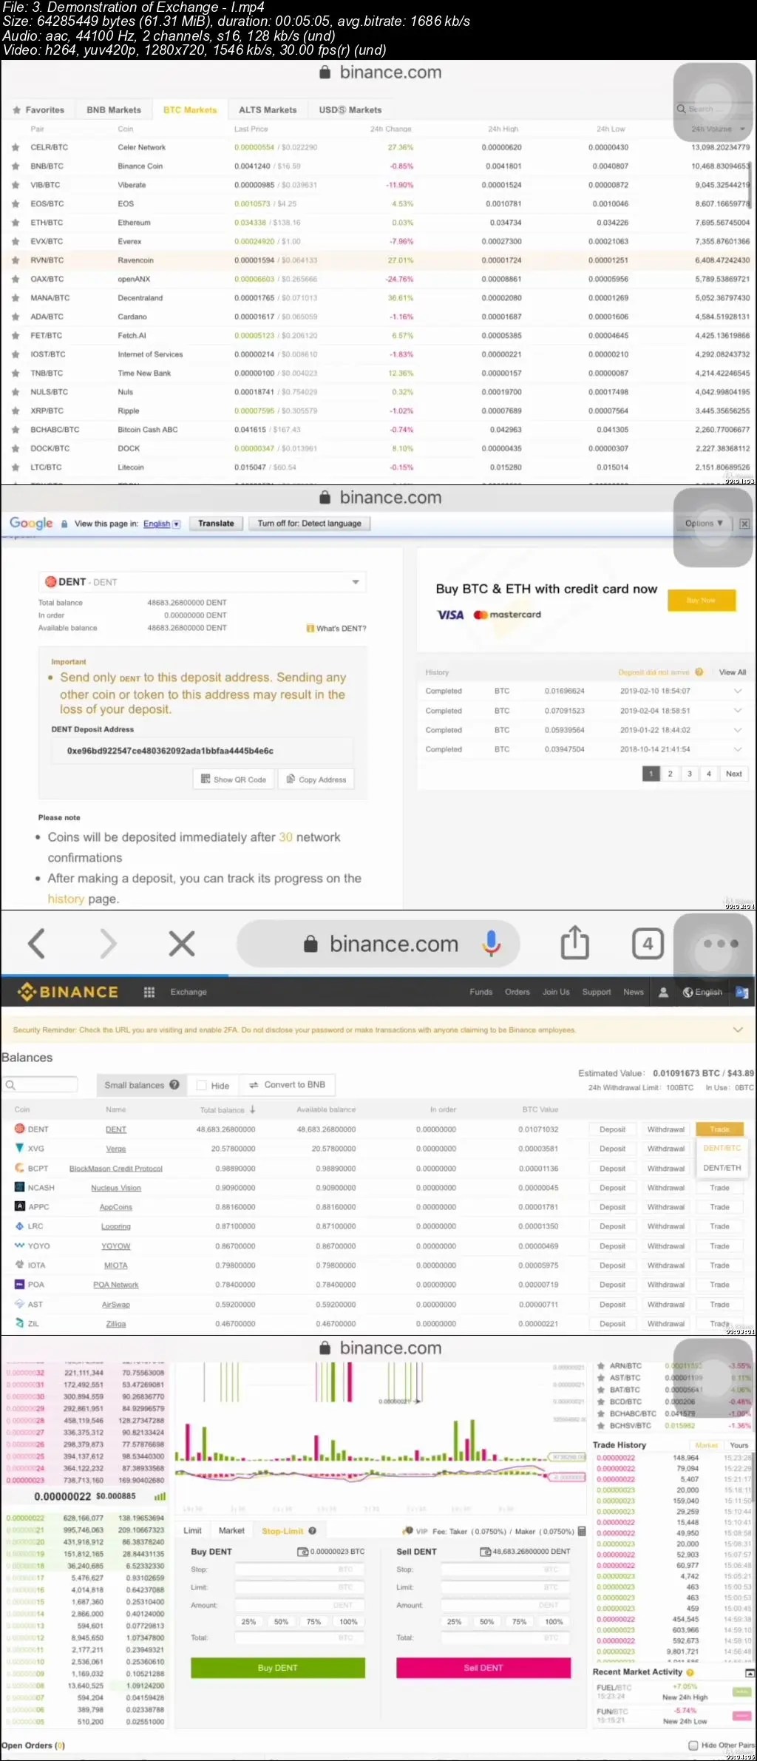Open the USD$ Markets tab
The width and height of the screenshot is (757, 1761).
point(350,110)
